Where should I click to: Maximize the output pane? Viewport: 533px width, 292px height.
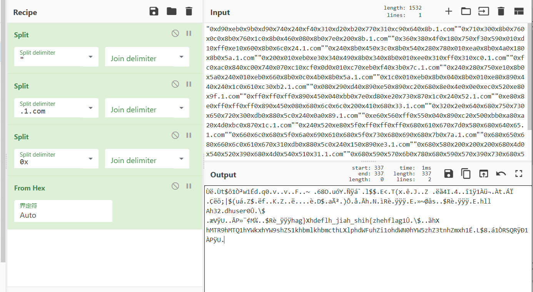click(x=518, y=174)
